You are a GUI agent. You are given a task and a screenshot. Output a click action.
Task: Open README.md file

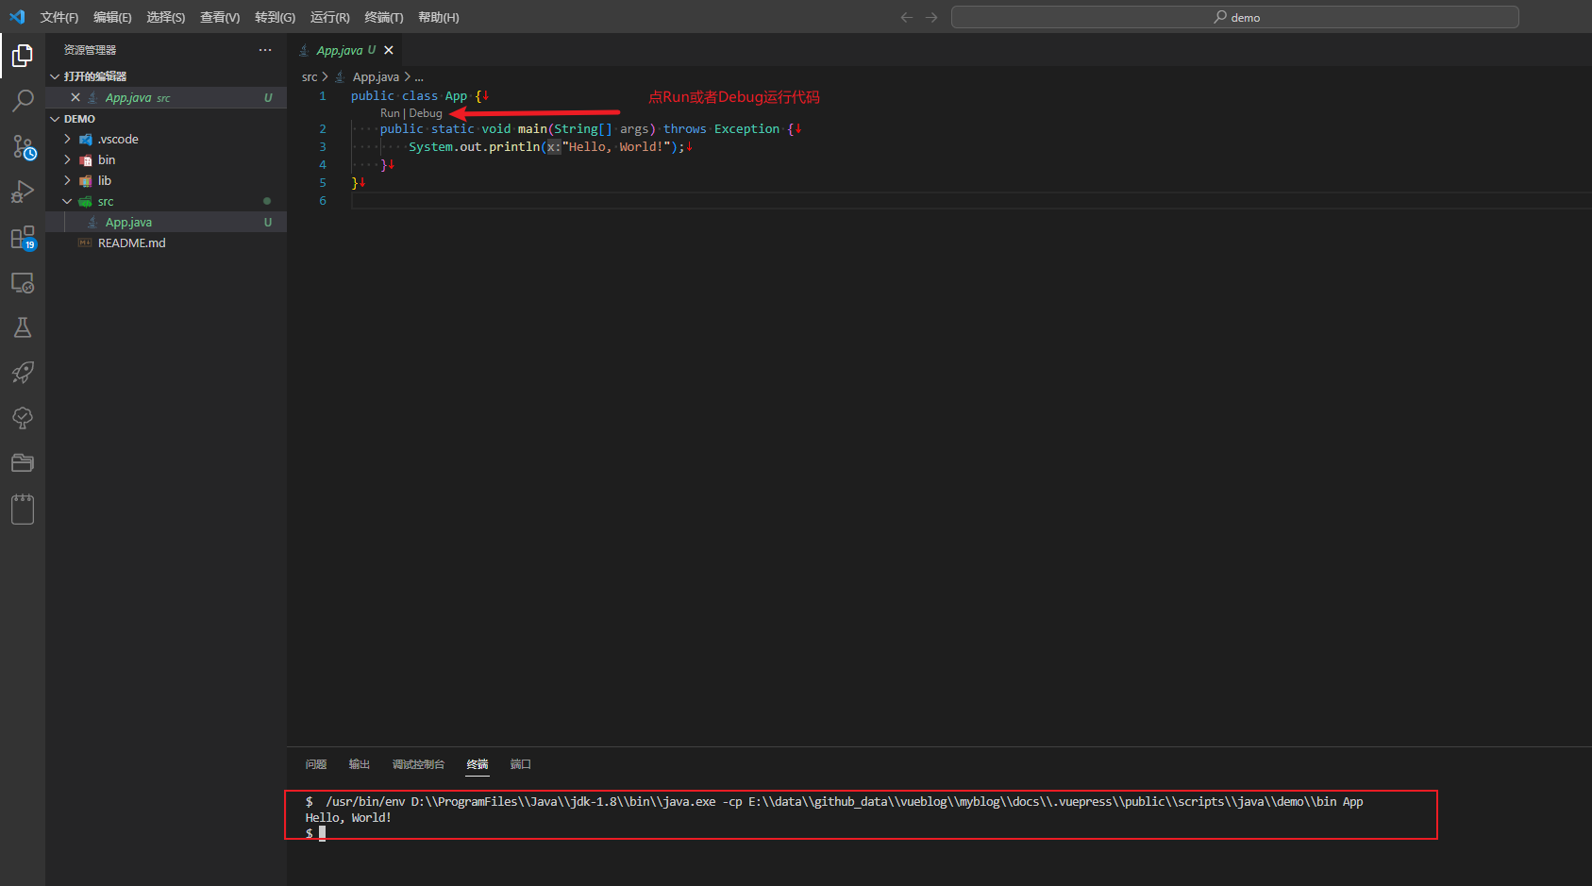[166, 242]
